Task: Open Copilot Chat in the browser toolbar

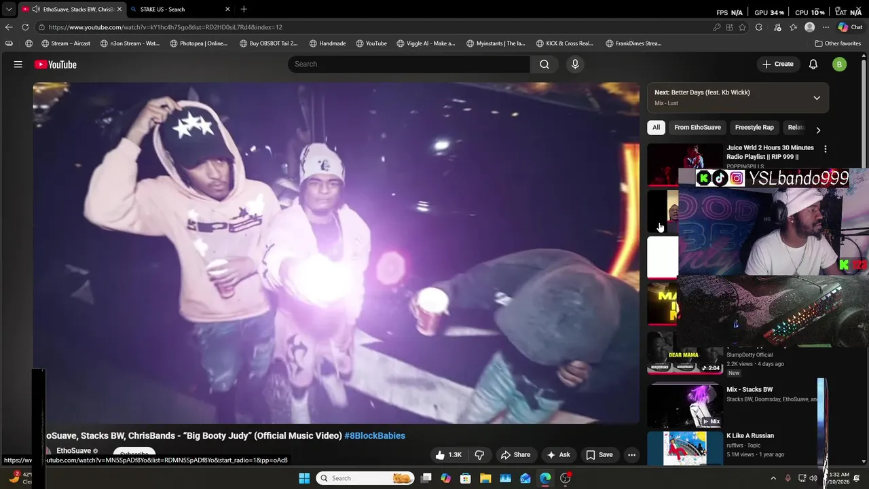Action: tap(850, 27)
